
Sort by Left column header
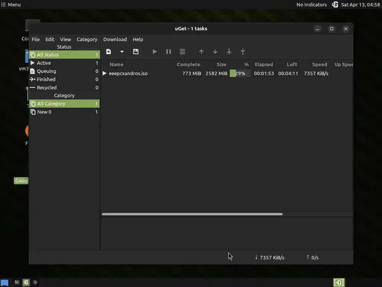(292, 64)
